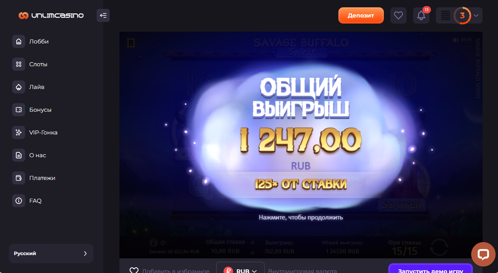Image resolution: width=498 pixels, height=273 pixels.
Task: Mute the game via the speaker icon
Action: click(x=456, y=40)
